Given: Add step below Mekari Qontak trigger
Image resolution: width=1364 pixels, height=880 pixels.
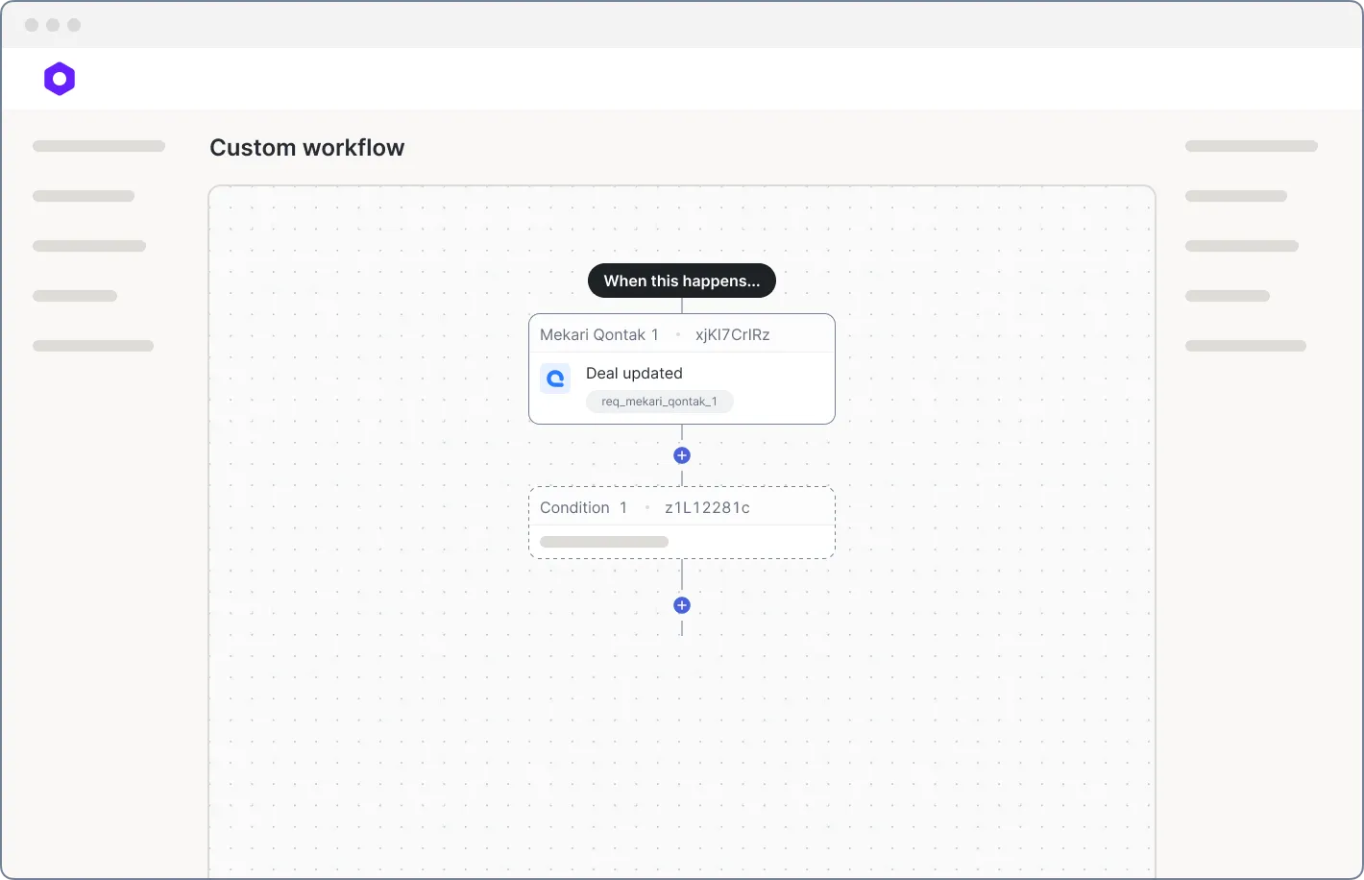Looking at the screenshot, I should click(x=682, y=455).
